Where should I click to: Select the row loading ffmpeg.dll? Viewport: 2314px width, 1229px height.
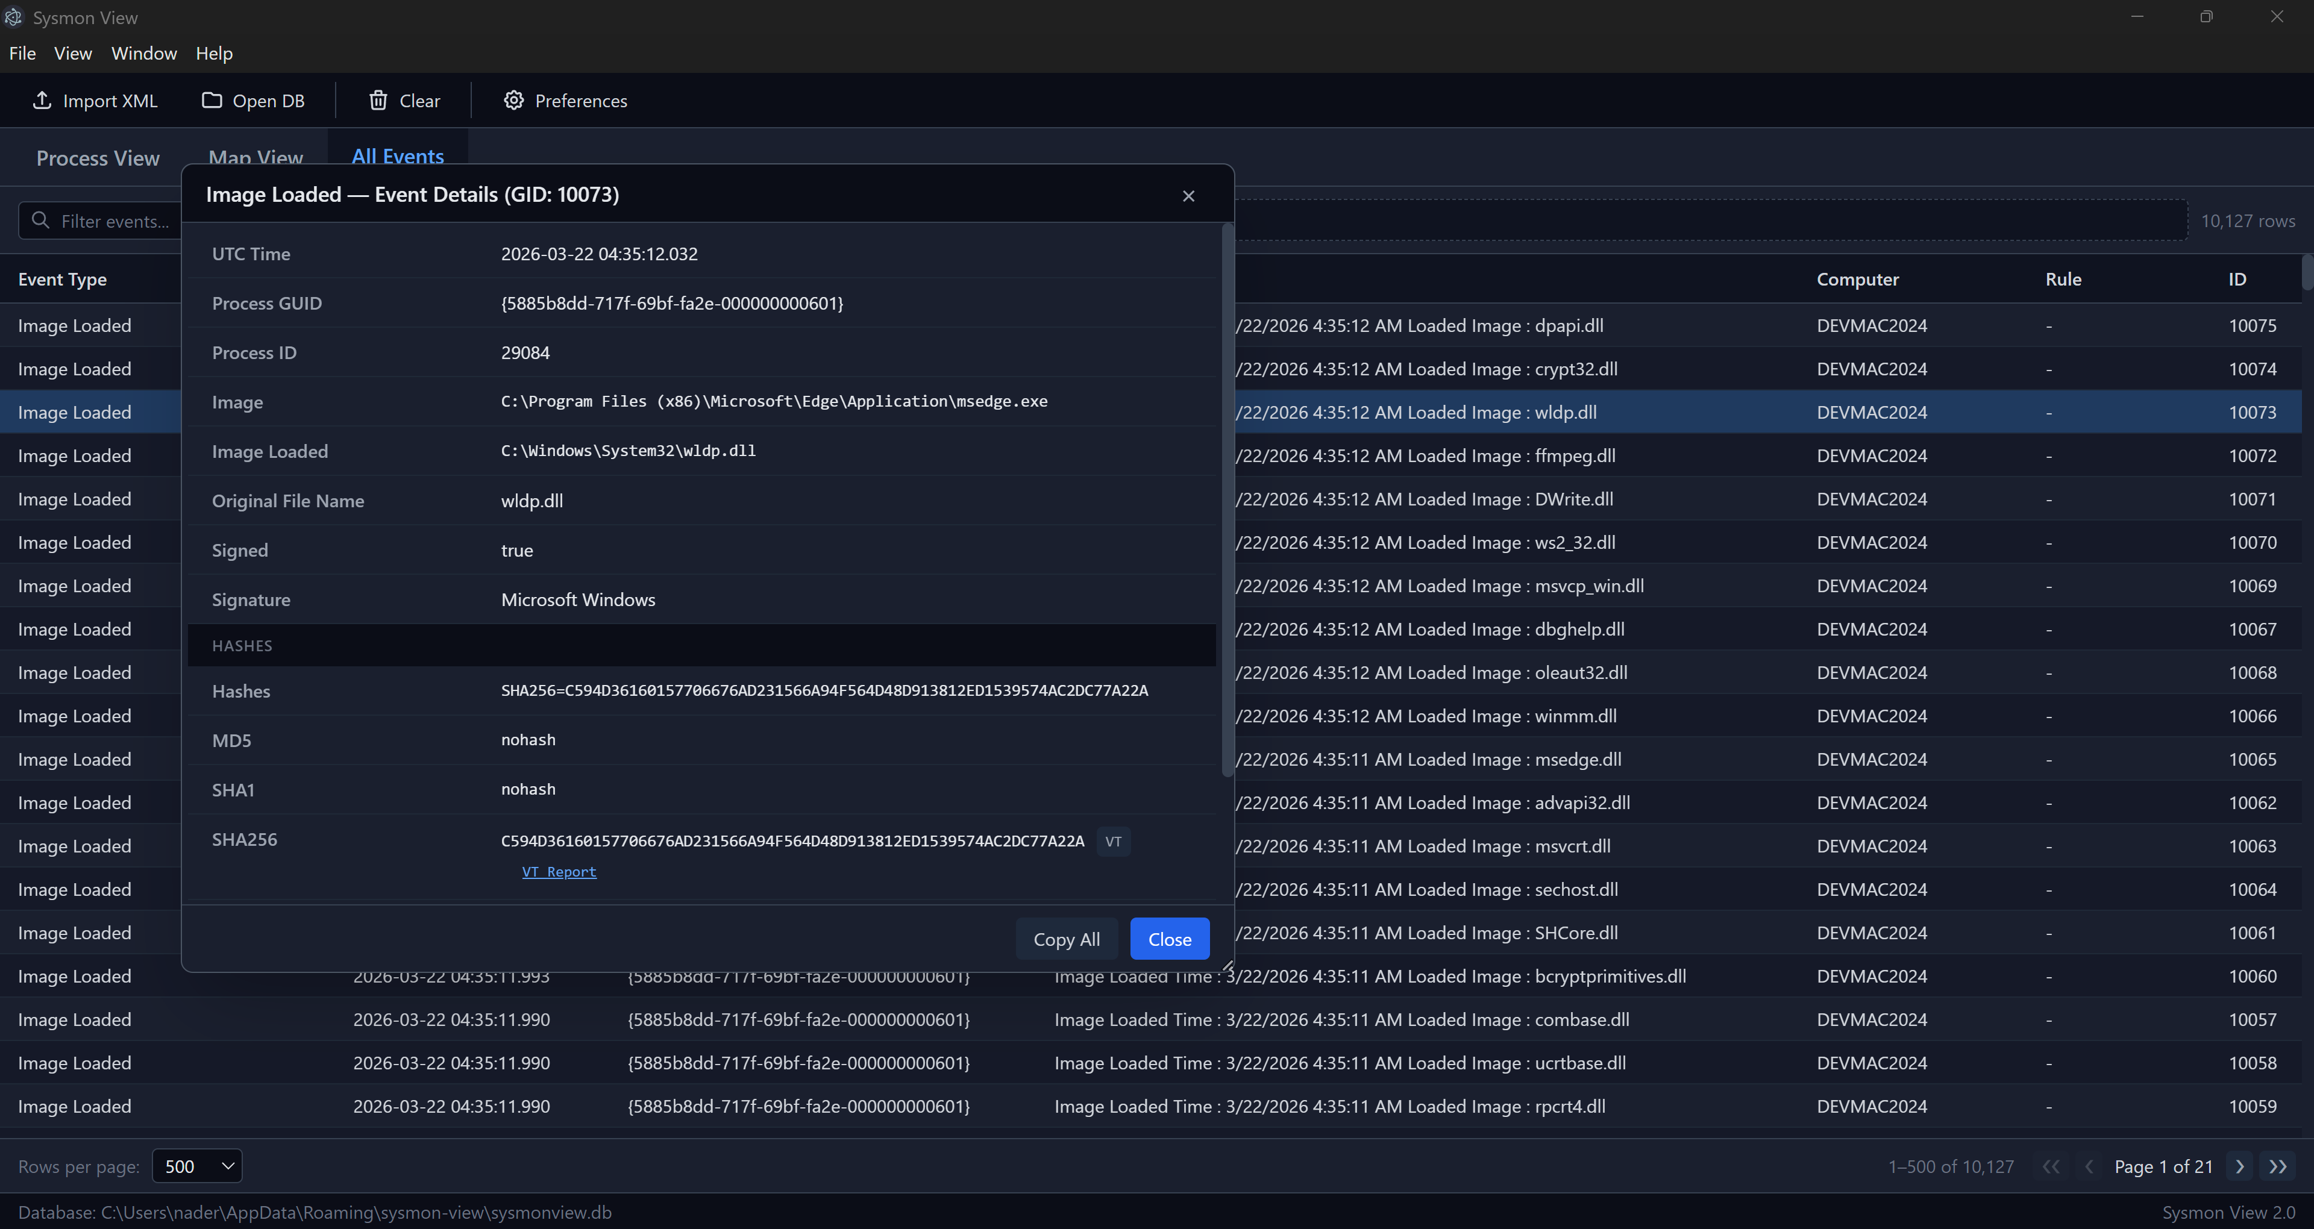click(x=1151, y=455)
